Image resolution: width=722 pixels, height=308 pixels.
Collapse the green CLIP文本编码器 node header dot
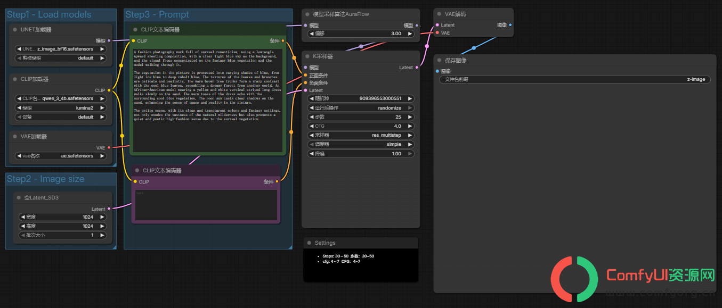click(136, 30)
